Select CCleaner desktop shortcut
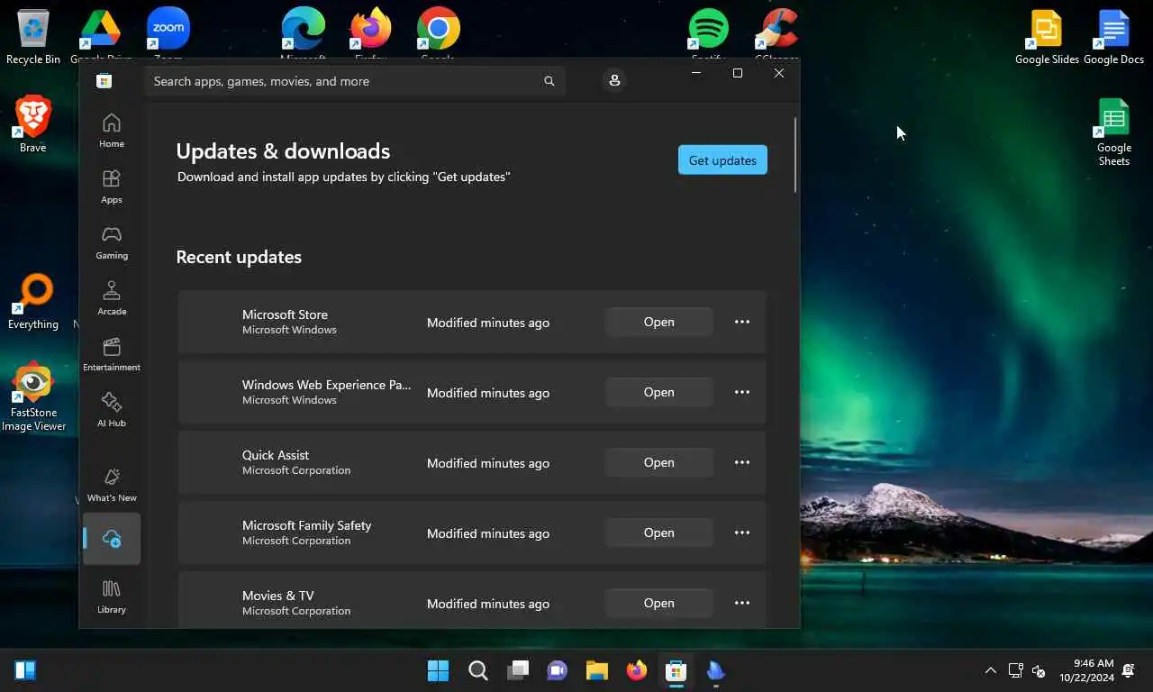 [776, 32]
